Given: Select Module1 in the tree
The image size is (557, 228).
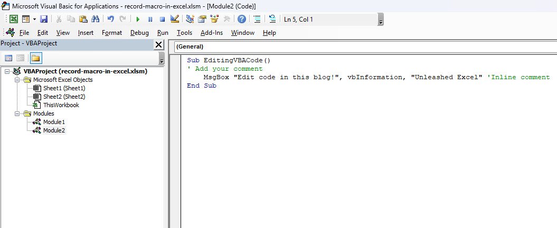Looking at the screenshot, I should point(54,122).
